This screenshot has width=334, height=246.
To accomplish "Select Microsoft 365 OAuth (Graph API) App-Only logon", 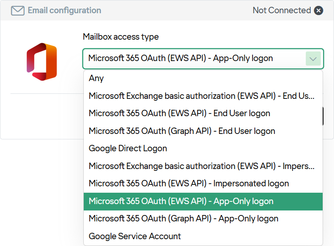I will pyautogui.click(x=203, y=219).
